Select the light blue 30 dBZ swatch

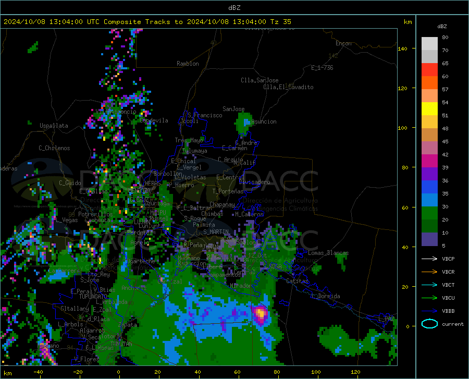pos(429,200)
